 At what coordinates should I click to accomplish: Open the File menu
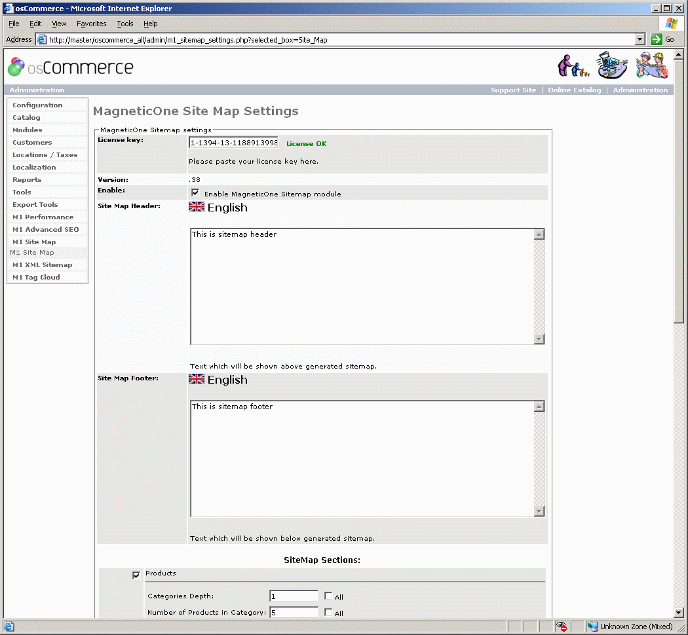(x=14, y=24)
